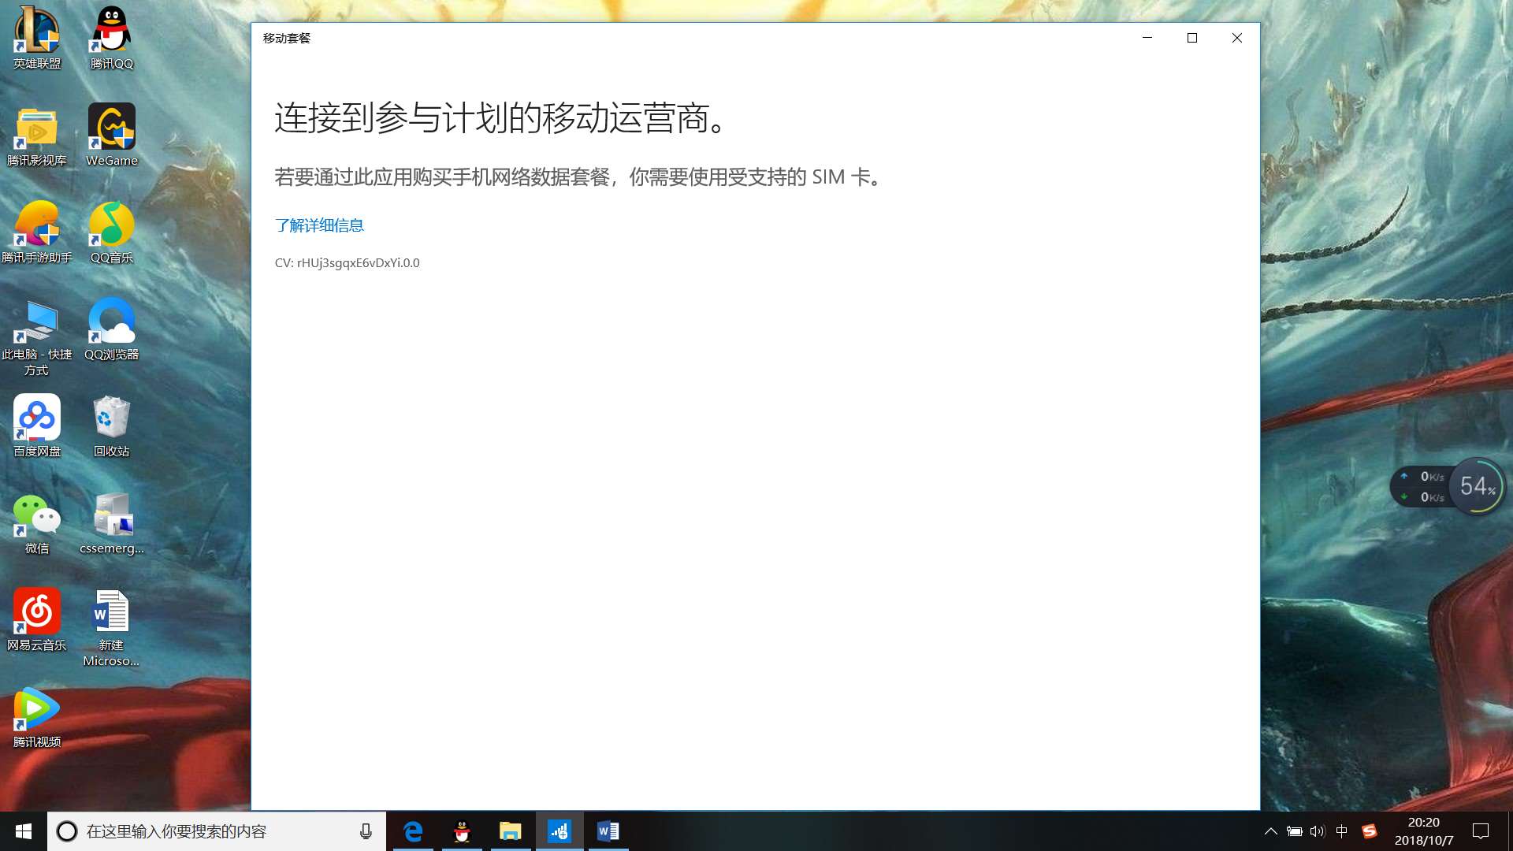The width and height of the screenshot is (1513, 851).
Task: Select 腾讯手游助手 desktop icon
Action: click(x=37, y=232)
